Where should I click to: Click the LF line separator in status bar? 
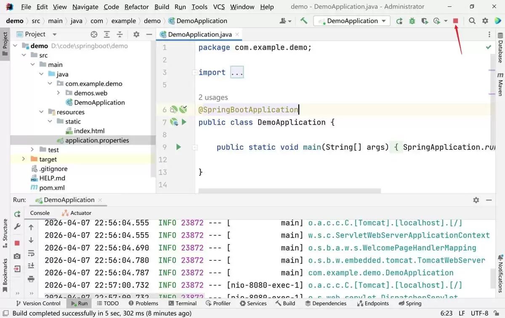[462, 313]
